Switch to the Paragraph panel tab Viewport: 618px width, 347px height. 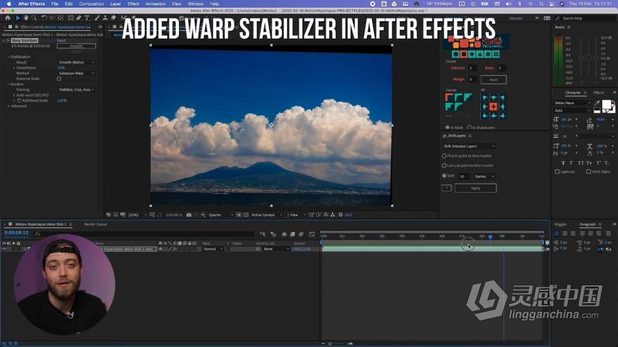tap(587, 224)
